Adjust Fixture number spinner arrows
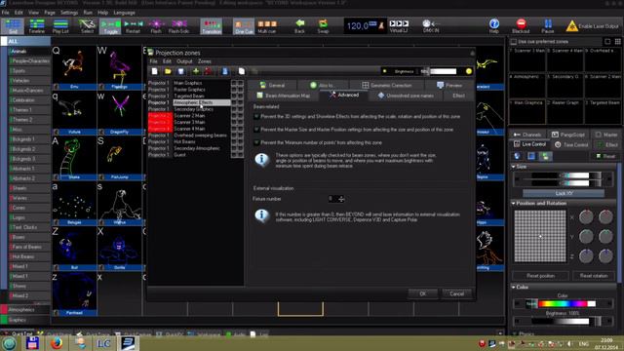 tap(341, 199)
